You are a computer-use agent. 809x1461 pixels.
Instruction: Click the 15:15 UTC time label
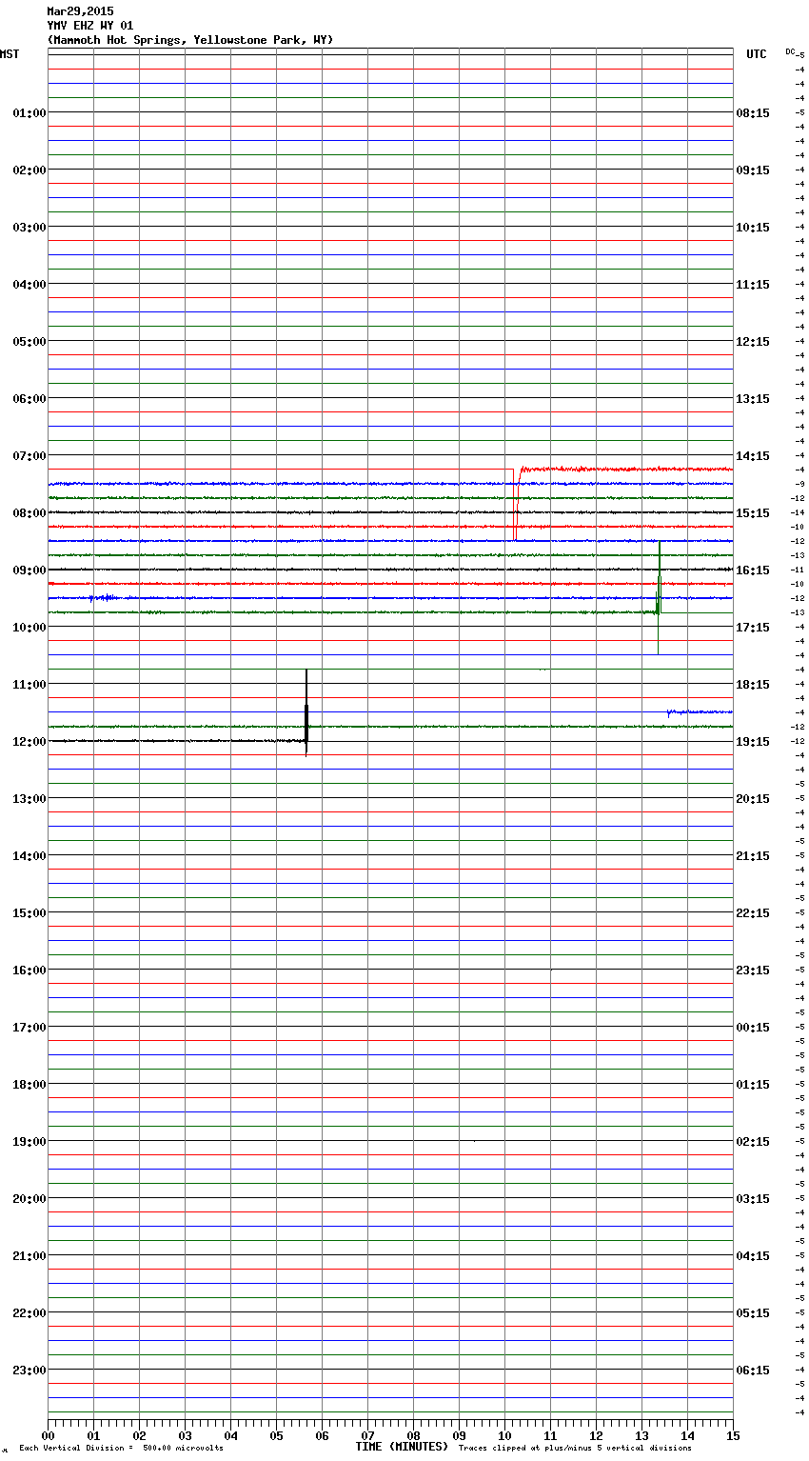753,512
